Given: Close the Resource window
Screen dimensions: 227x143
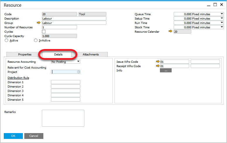Looking at the screenshot, I should point(222,5).
